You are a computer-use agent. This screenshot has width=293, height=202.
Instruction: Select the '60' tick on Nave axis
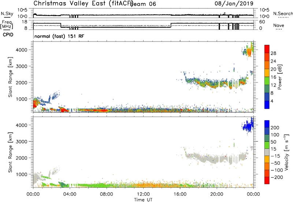click(x=262, y=22)
